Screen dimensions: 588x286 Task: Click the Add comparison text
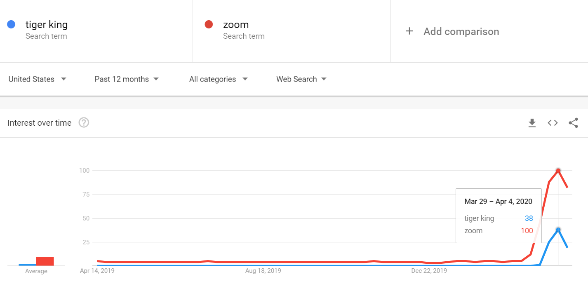point(461,32)
